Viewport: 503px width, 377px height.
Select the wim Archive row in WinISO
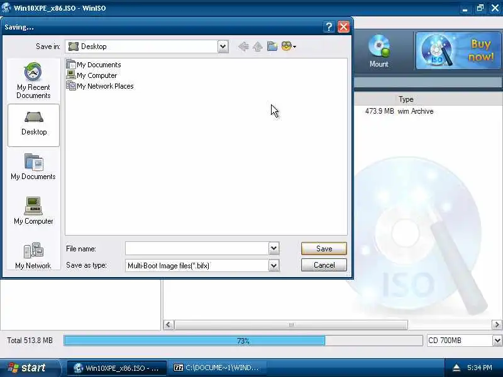(399, 111)
